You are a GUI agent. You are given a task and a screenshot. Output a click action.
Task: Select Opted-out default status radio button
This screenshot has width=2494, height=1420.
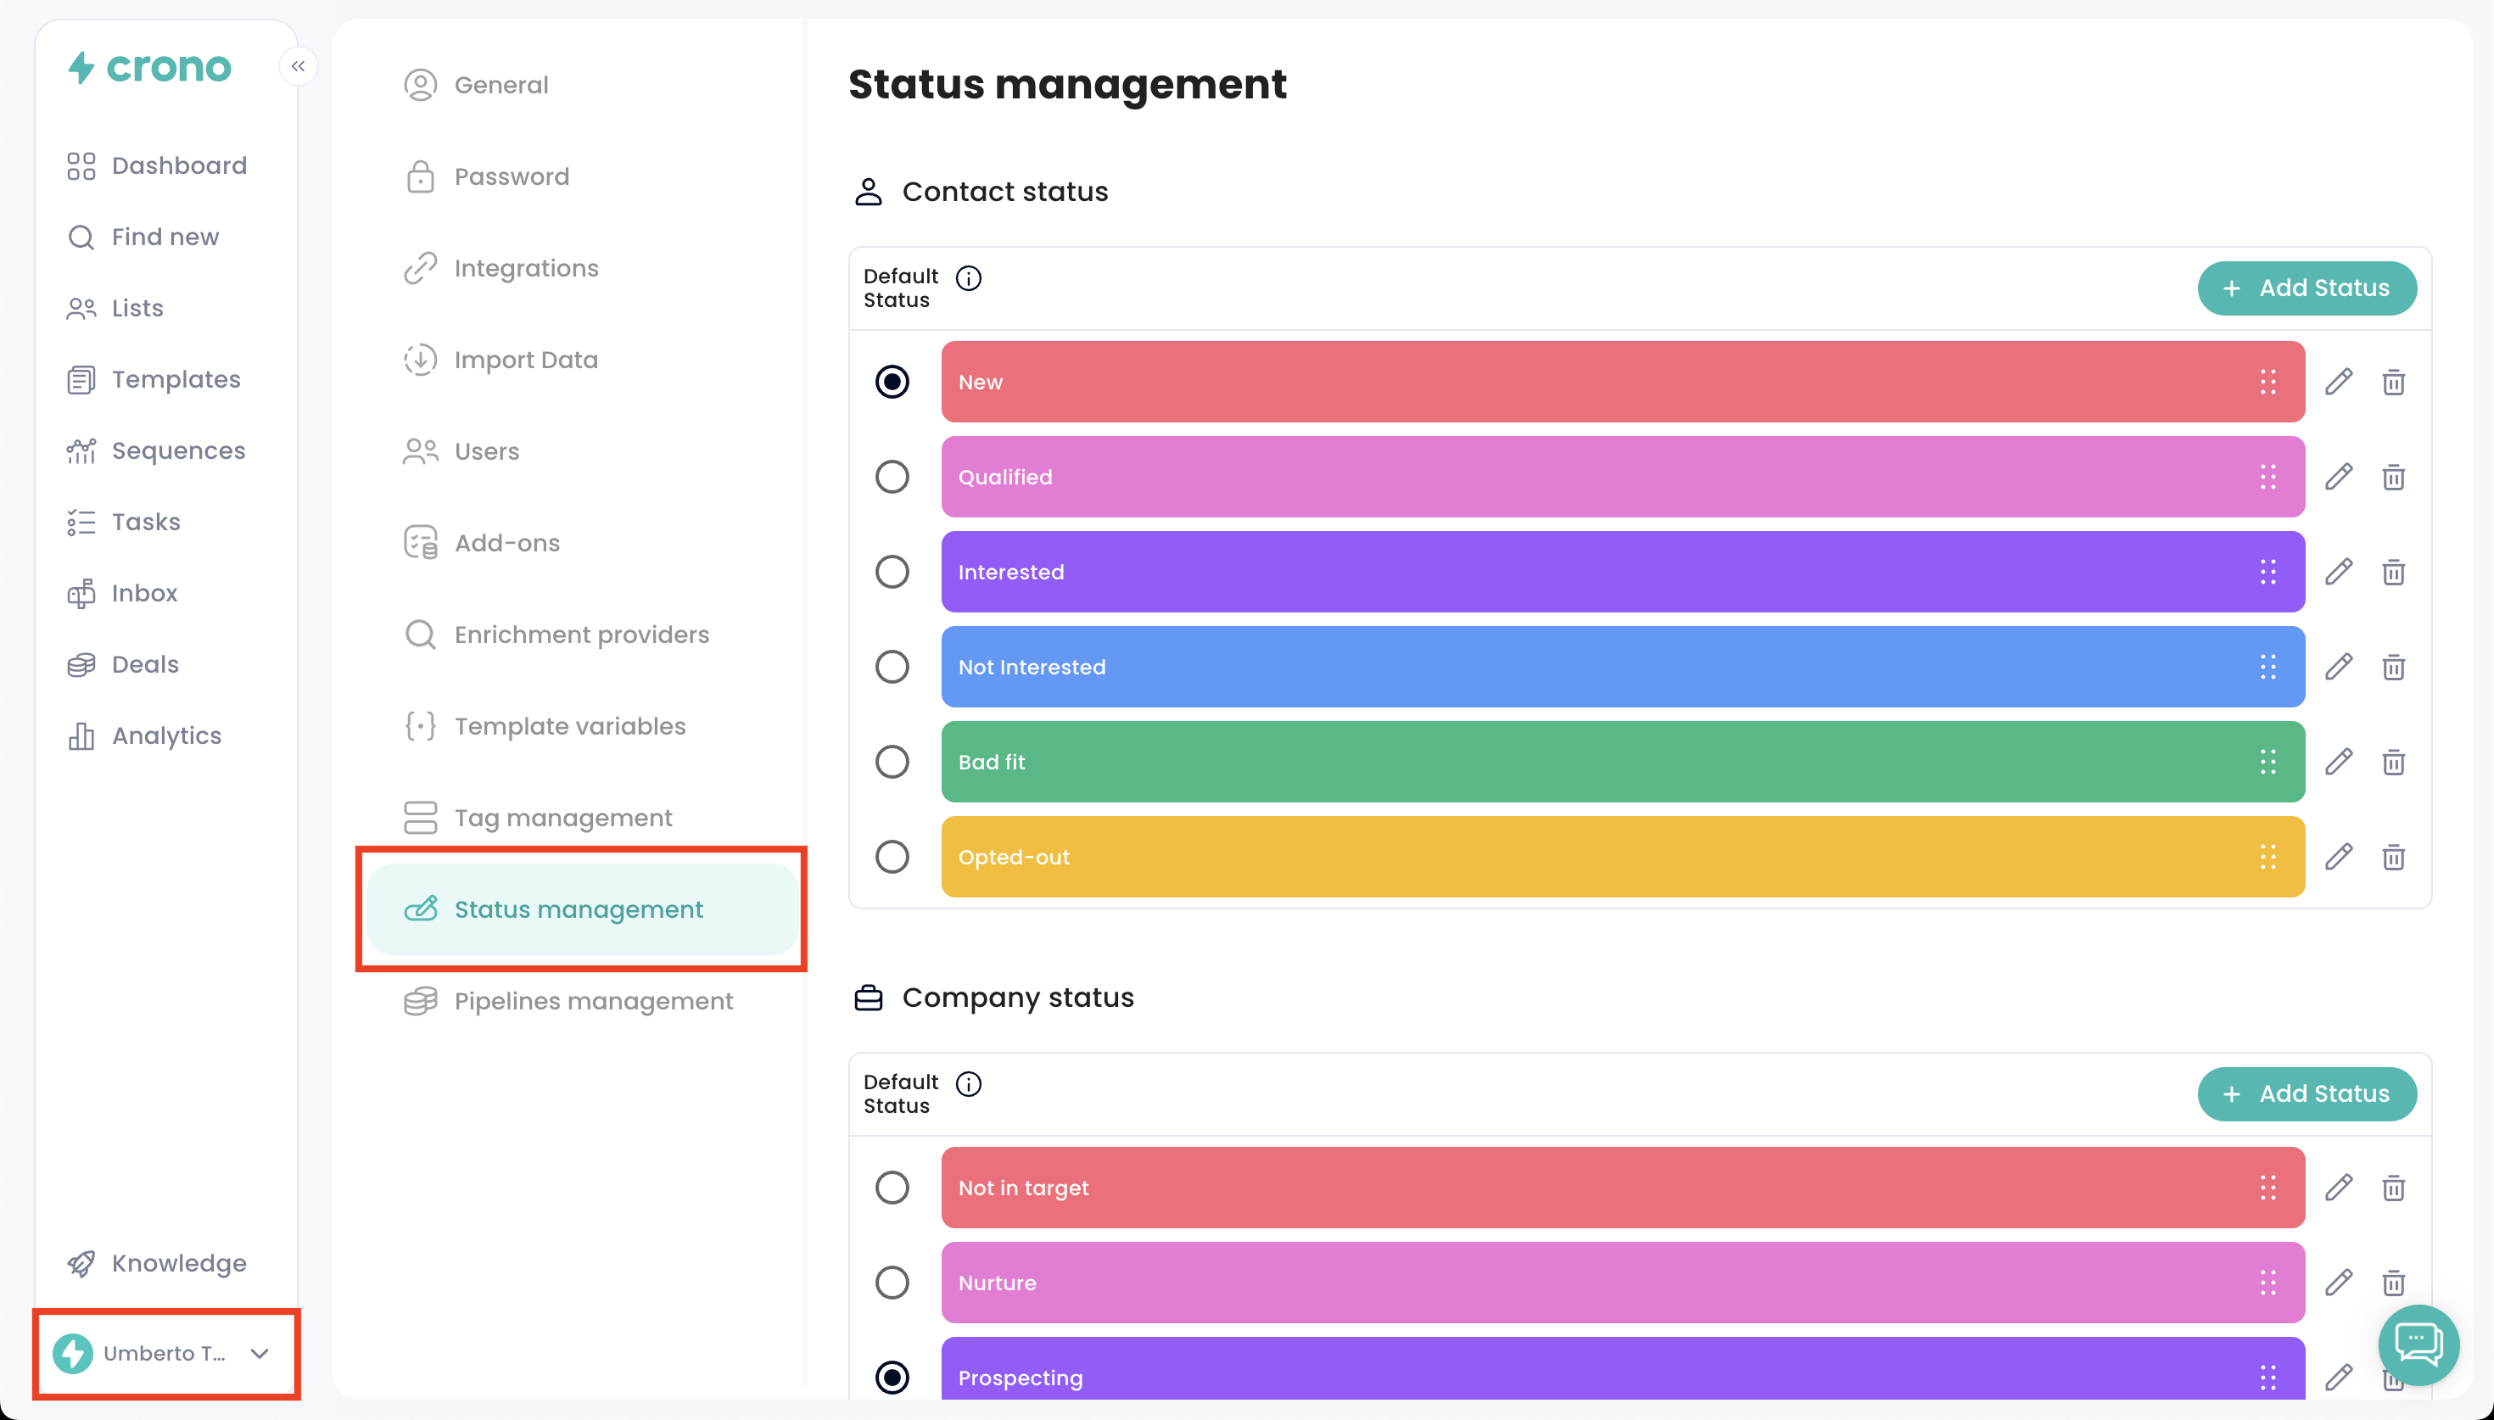click(892, 858)
